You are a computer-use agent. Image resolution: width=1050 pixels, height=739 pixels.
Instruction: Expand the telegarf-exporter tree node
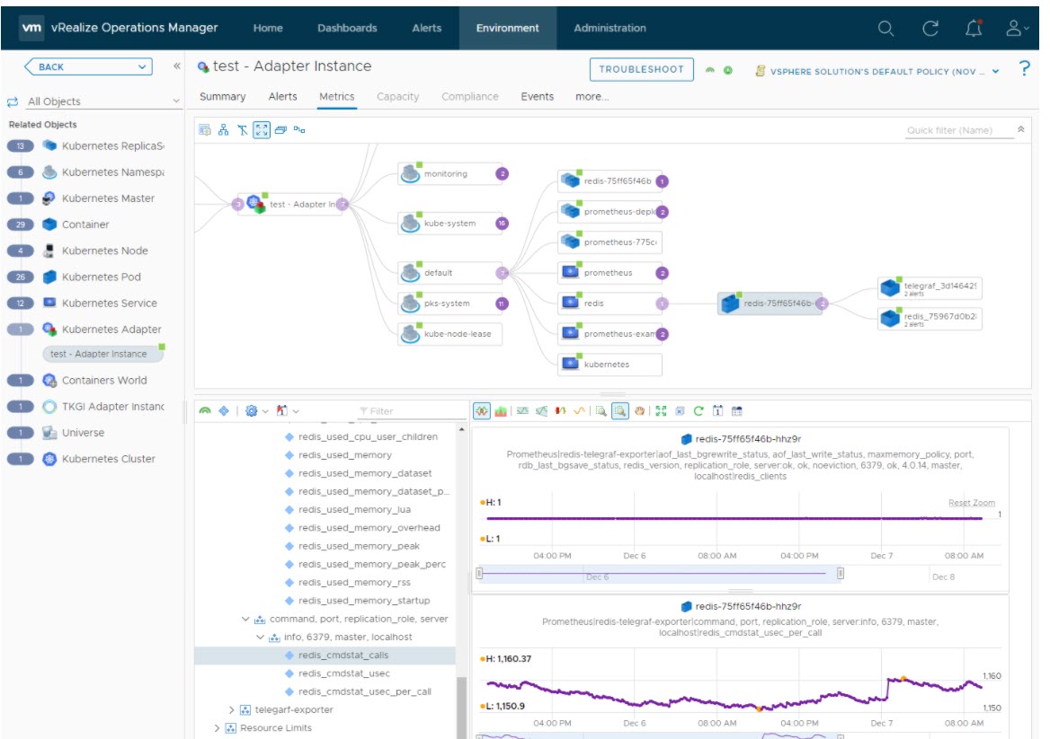tap(232, 710)
